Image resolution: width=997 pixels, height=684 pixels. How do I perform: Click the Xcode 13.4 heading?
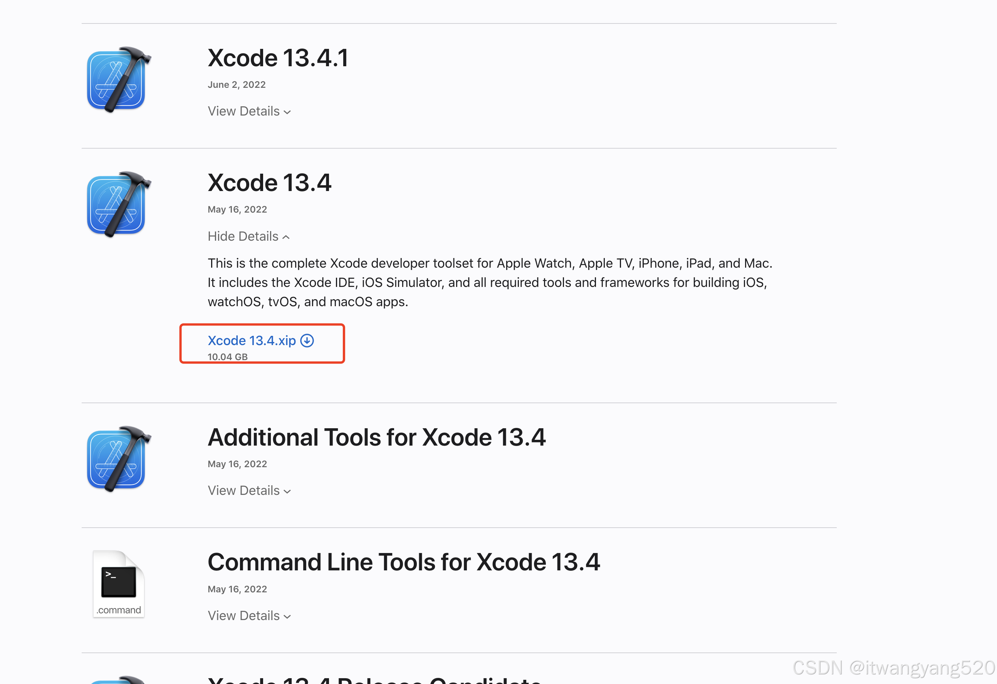[x=269, y=183]
